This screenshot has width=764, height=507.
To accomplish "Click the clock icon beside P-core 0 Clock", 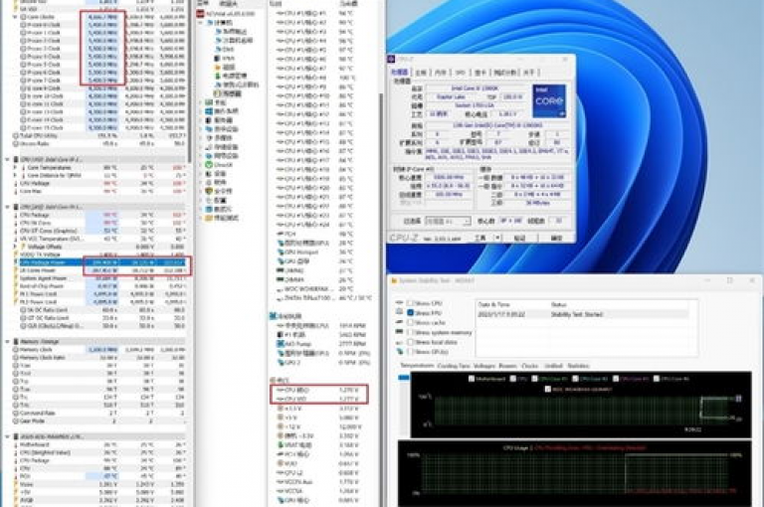I will pos(23,25).
